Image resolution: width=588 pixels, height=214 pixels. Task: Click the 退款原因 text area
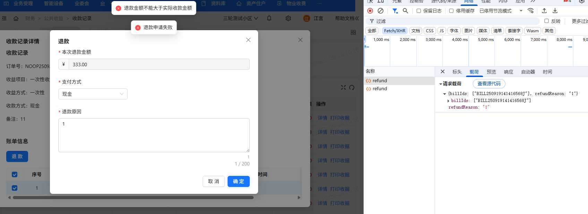[x=154, y=135]
